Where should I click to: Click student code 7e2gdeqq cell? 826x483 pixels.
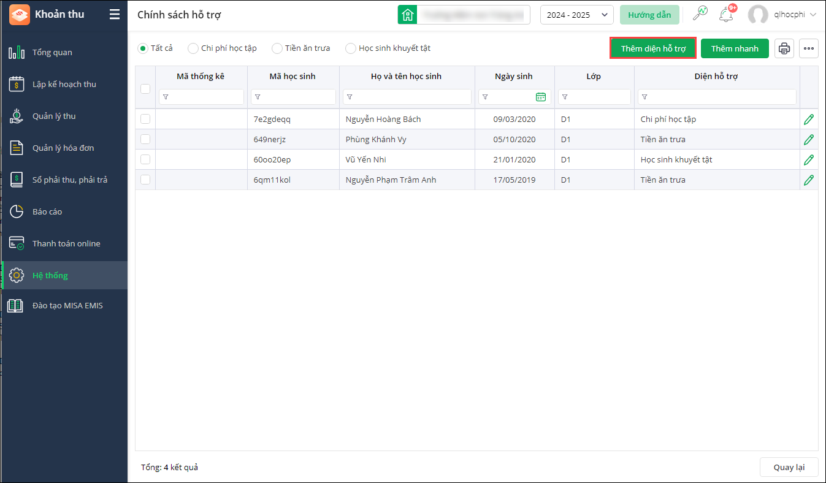pos(293,119)
